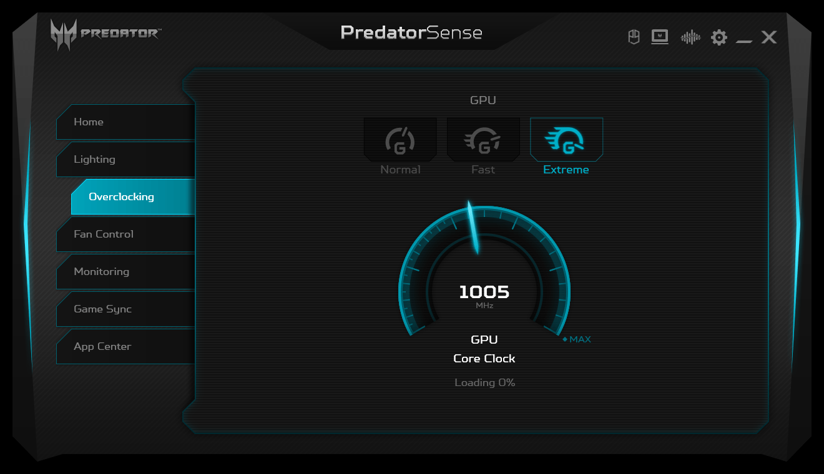Open App Center from the sidebar
Image resolution: width=824 pixels, height=474 pixels.
point(125,347)
